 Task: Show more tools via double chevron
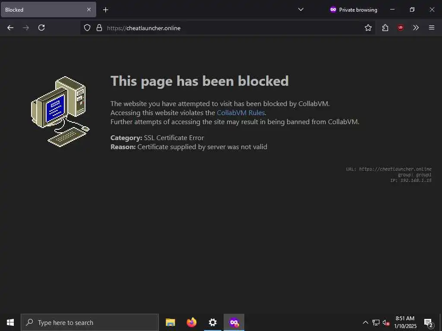(x=416, y=28)
